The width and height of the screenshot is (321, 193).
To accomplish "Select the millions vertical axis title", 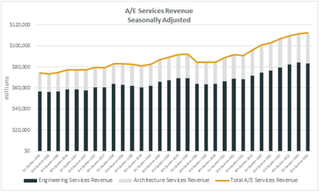I will (7, 88).
